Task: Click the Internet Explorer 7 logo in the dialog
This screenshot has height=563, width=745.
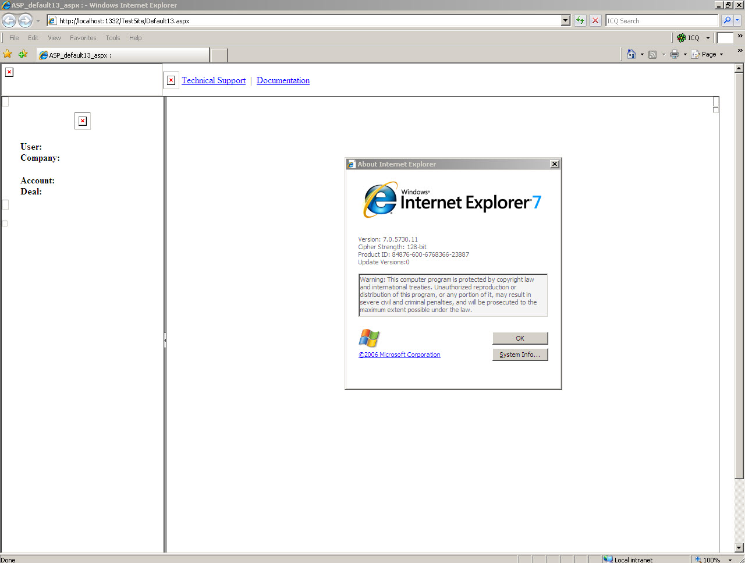Action: pos(452,200)
